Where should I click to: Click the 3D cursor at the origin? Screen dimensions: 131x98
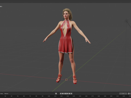pyautogui.click(x=66, y=80)
